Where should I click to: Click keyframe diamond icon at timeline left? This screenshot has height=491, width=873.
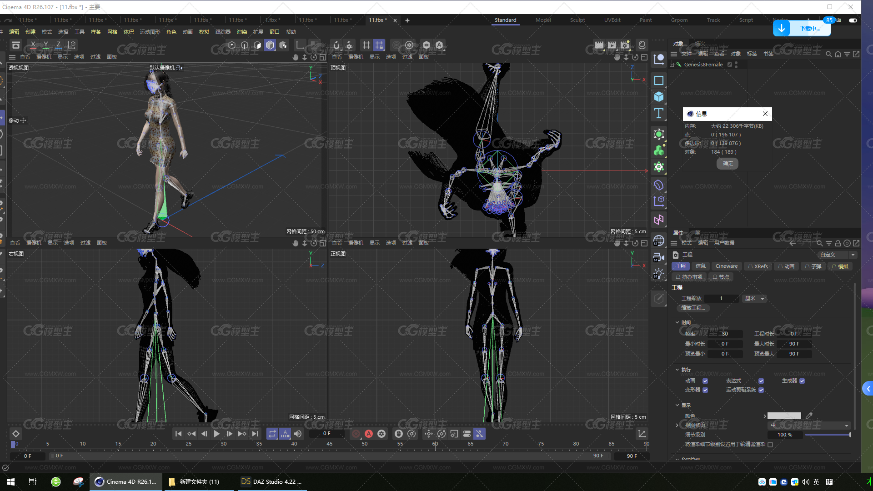15,434
